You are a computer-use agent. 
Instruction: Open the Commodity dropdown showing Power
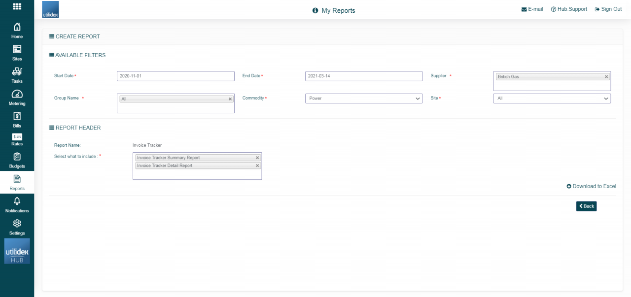(364, 99)
